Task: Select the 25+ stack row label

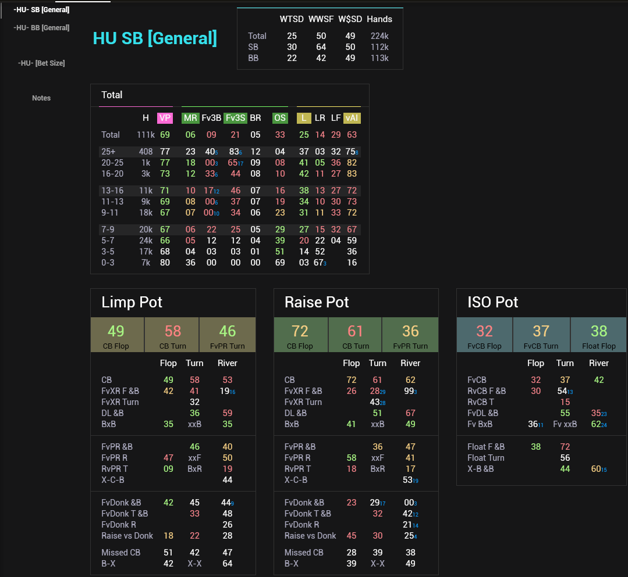Action: click(x=109, y=151)
